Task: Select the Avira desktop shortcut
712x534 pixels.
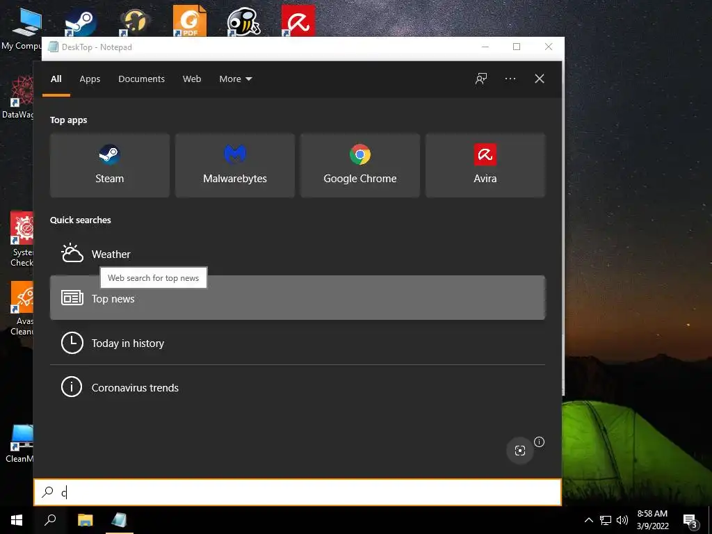Action: tap(298, 21)
